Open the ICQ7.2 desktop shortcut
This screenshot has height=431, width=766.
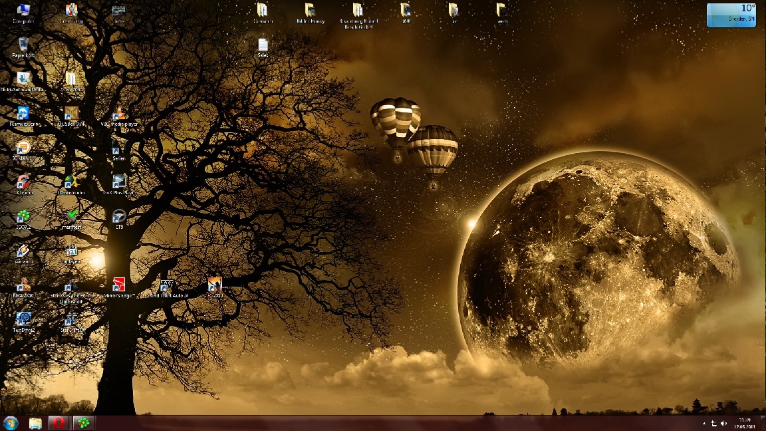pos(23,217)
